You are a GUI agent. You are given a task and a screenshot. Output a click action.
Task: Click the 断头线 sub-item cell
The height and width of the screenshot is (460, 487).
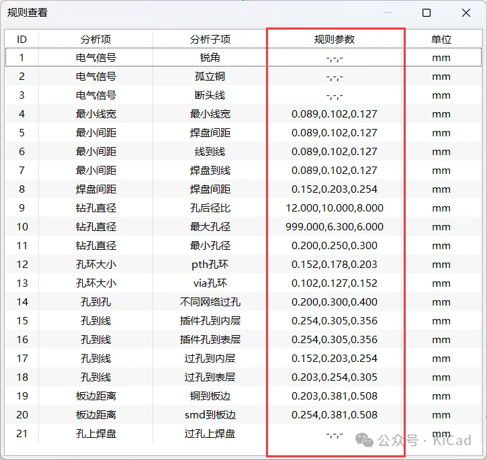pyautogui.click(x=210, y=95)
